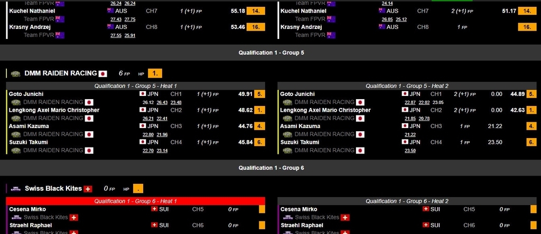Click Cesena Mirko's blank orange badge in Group 6 Heat 1

pos(262,209)
